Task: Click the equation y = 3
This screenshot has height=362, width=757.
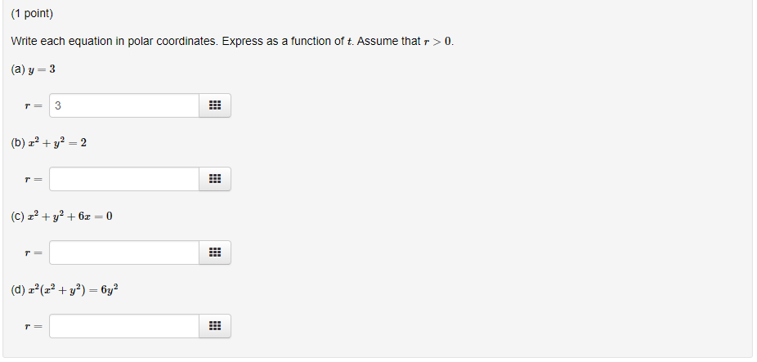Action: [x=41, y=69]
